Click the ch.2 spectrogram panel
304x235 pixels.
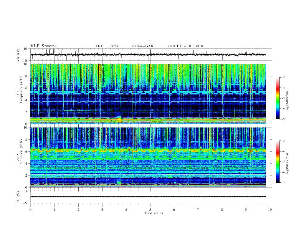coord(148,157)
